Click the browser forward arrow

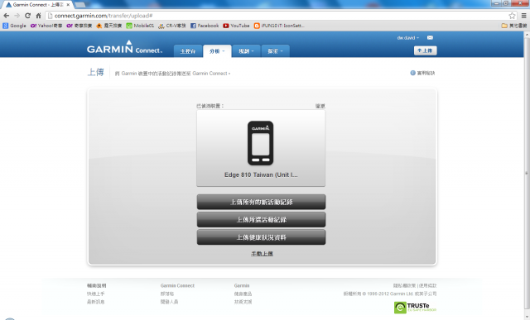point(17,16)
